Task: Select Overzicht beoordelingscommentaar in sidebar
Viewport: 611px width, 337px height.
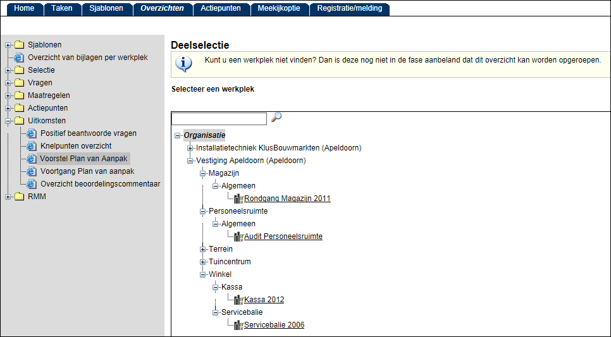Action: [100, 184]
